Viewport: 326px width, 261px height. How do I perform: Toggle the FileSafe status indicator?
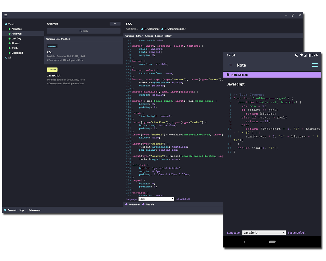(x=143, y=204)
